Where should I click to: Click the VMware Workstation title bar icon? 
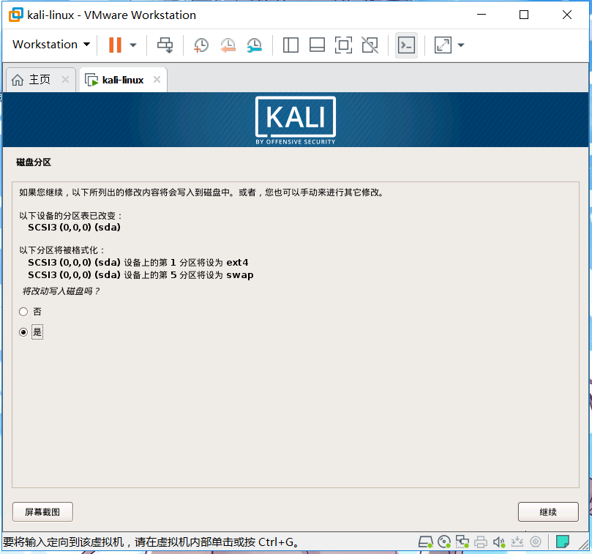click(16, 15)
